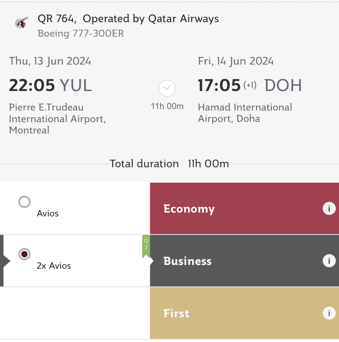Click Pierre E.Trudeau International Airport text

[57, 119]
